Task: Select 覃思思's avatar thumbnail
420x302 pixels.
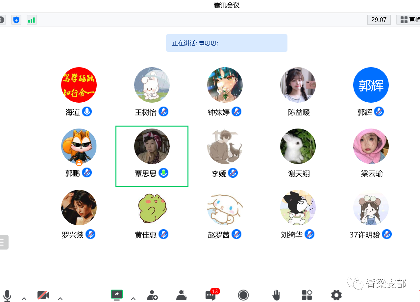Action: coord(152,146)
